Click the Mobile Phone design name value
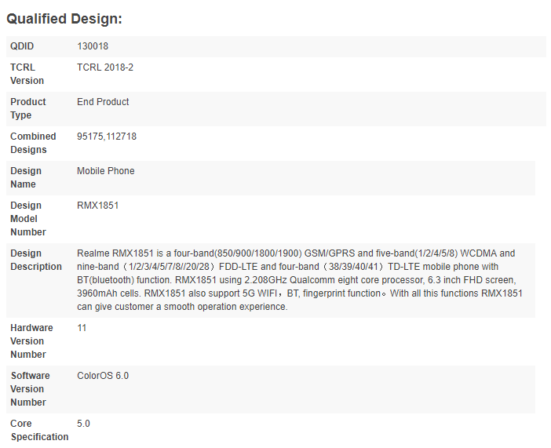The image size is (551, 448). point(105,171)
